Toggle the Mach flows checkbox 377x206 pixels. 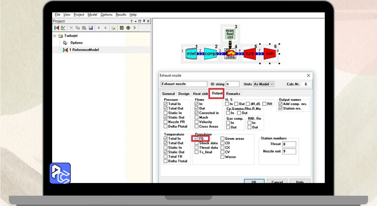click(196, 117)
